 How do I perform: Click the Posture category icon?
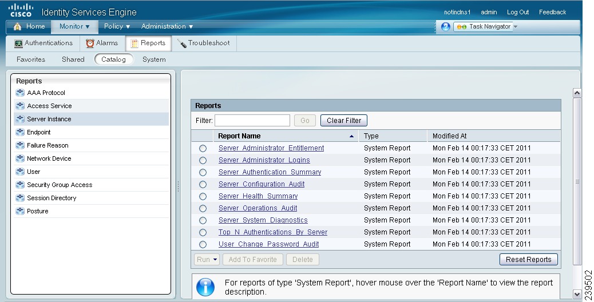[x=20, y=211]
